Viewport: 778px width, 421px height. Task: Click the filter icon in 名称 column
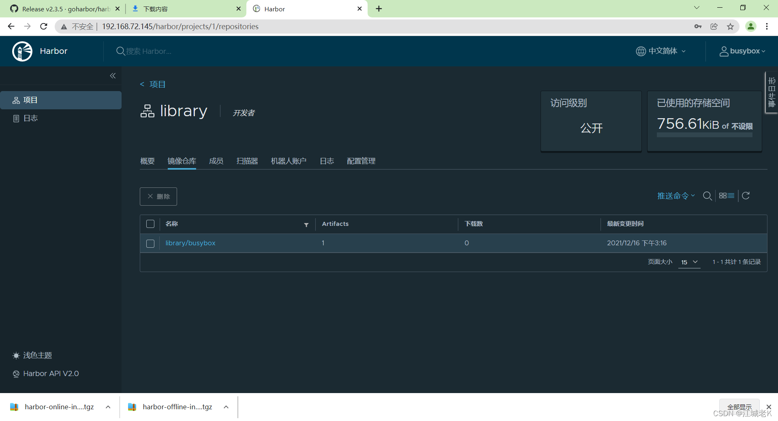(306, 225)
